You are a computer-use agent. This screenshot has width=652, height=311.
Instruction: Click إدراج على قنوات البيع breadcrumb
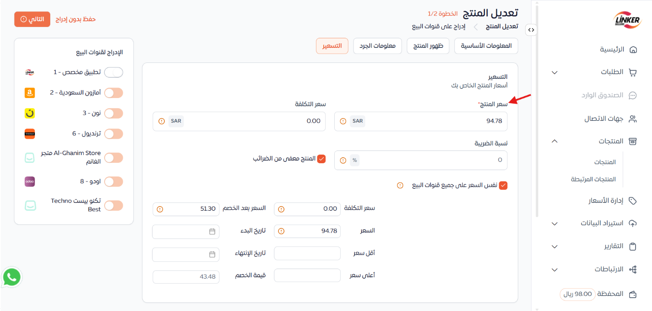click(x=438, y=26)
